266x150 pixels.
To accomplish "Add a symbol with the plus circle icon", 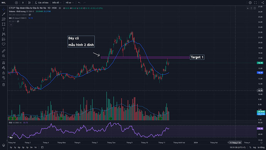I will pyautogui.click(x=16, y=3).
